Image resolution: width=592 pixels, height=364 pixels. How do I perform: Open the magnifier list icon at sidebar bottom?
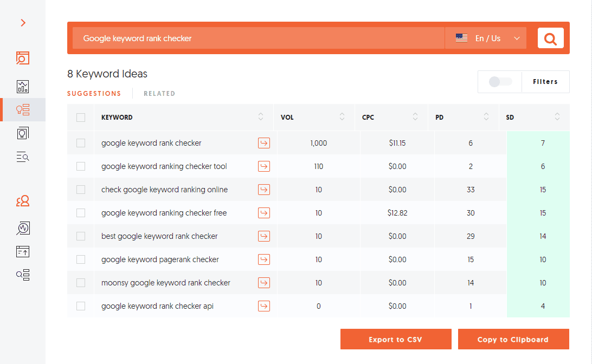(23, 275)
